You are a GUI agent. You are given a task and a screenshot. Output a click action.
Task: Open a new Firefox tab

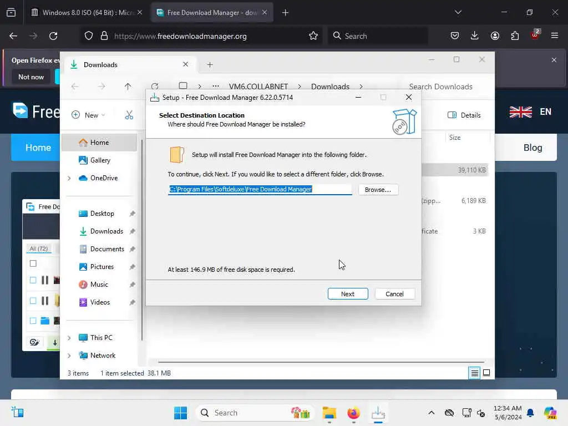286,13
